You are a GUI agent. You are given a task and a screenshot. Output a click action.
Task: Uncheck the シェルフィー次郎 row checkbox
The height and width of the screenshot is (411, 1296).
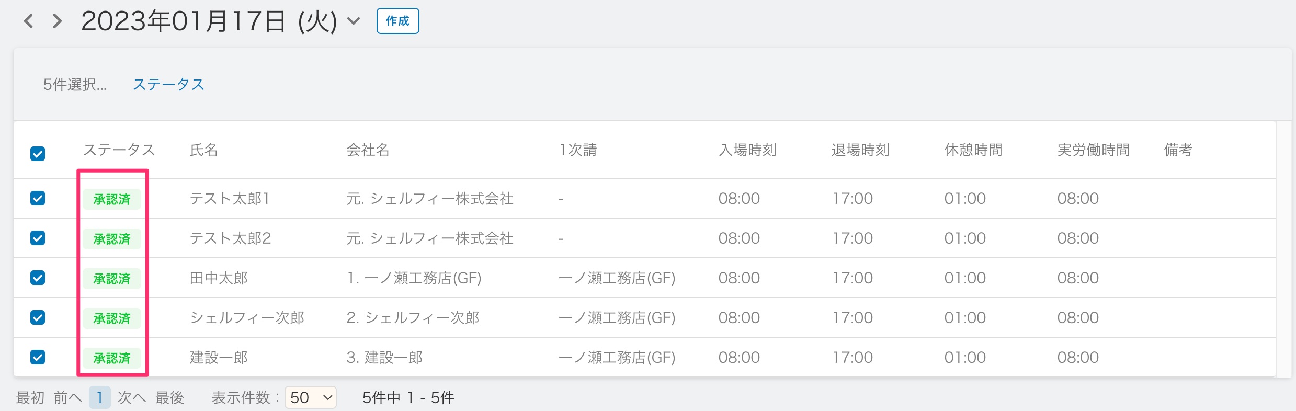[x=38, y=317]
